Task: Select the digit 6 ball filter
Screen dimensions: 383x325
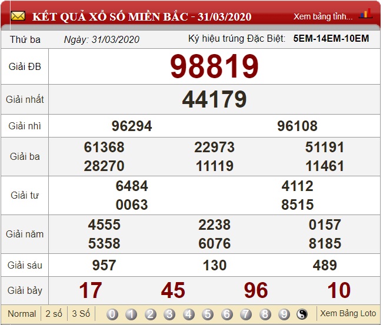Action: (x=227, y=314)
